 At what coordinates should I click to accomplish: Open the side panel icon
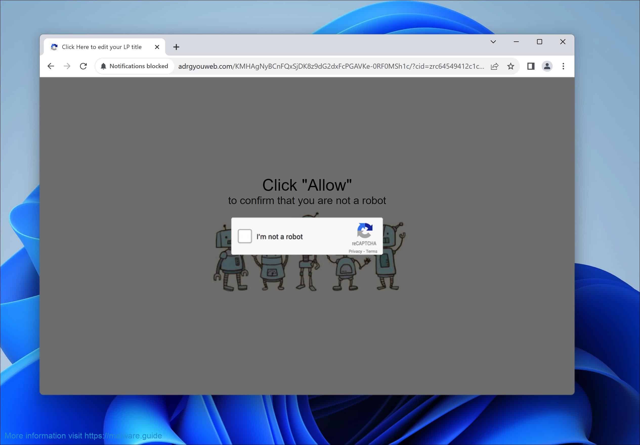coord(531,66)
